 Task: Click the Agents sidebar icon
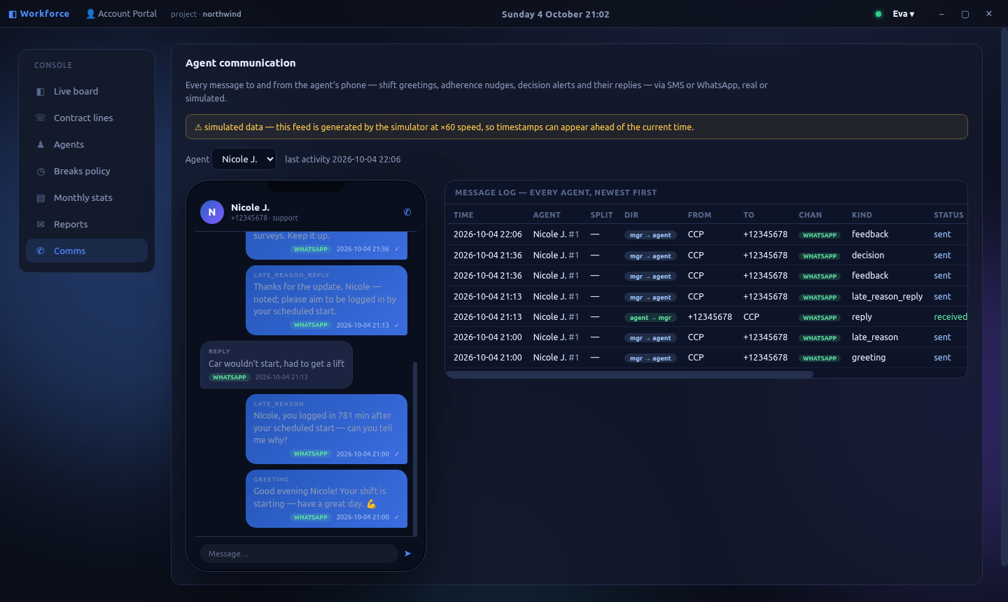[41, 145]
